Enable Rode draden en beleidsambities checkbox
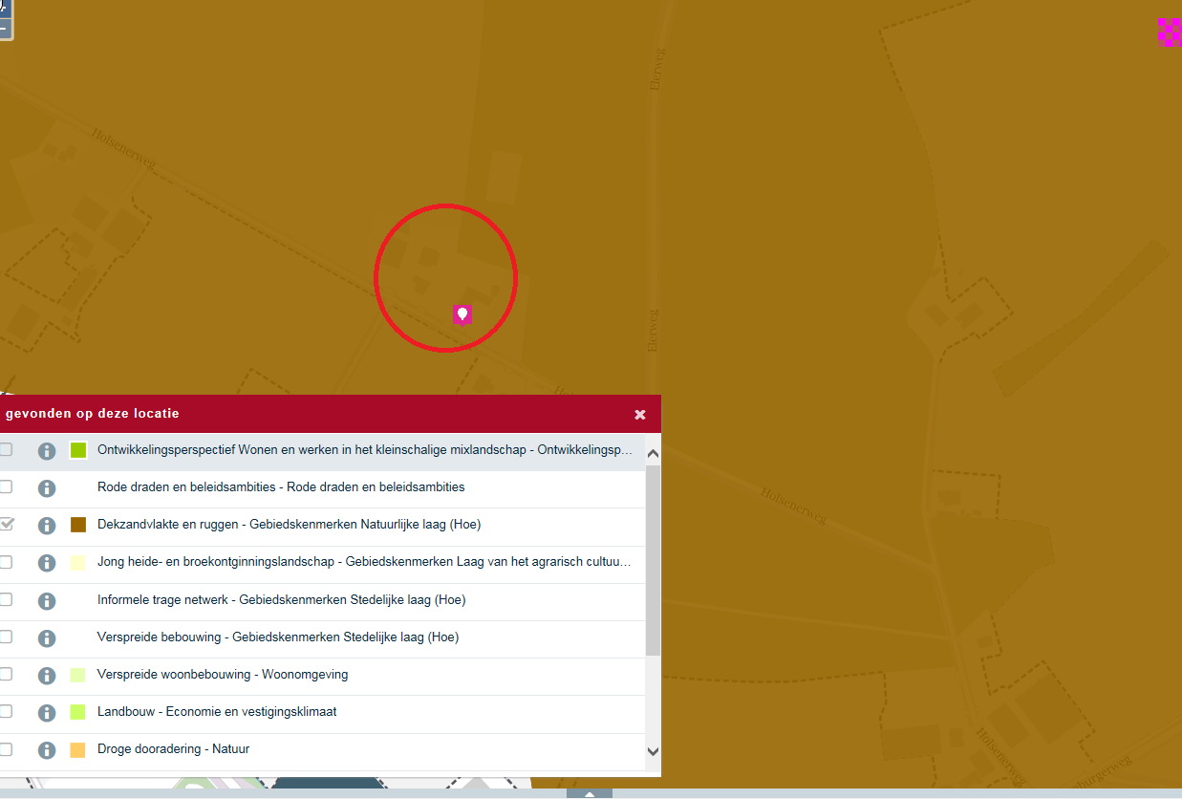1182x799 pixels. coord(6,486)
